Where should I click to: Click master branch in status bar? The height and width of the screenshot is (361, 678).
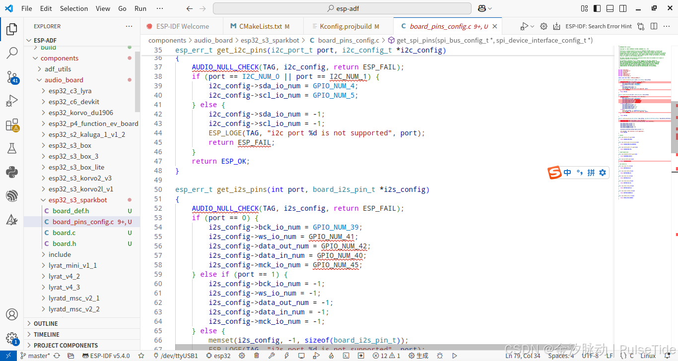[x=35, y=356]
